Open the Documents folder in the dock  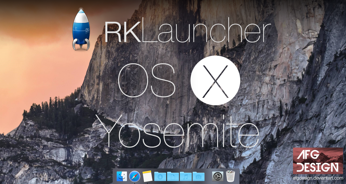coord(173,176)
